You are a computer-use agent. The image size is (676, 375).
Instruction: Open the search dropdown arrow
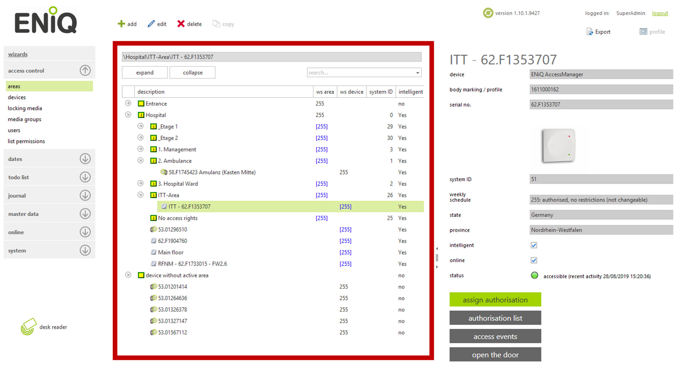click(418, 73)
